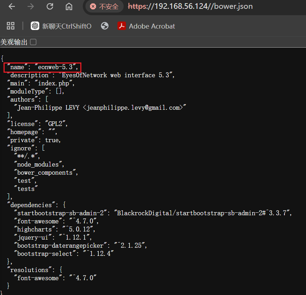Open the apps grid icon in bookmarks bar
The image size is (306, 295).
[x=11, y=26]
